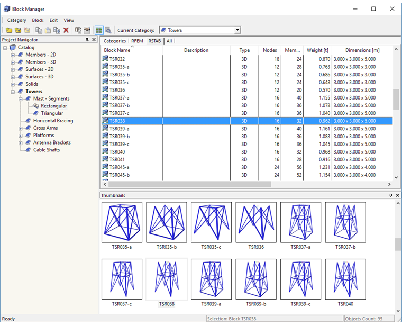
Task: Click the first yellow folder toolbar icon
Action: coord(9,31)
